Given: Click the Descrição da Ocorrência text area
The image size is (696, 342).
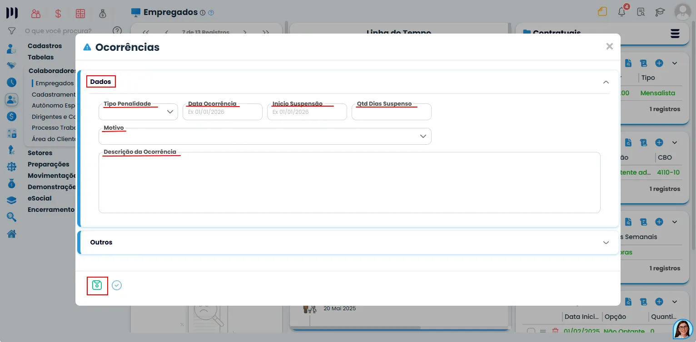Looking at the screenshot, I should point(349,182).
